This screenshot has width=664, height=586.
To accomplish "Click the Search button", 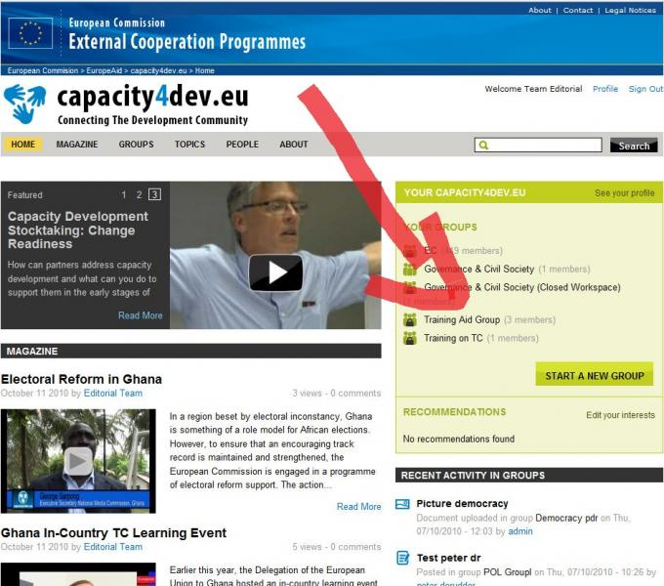I will pos(634,146).
